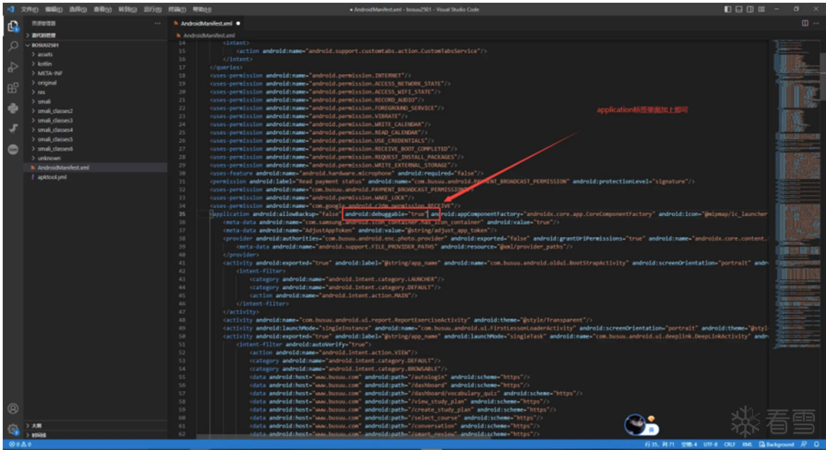
Task: Open the Python panel in the activity bar
Action: 13,108
